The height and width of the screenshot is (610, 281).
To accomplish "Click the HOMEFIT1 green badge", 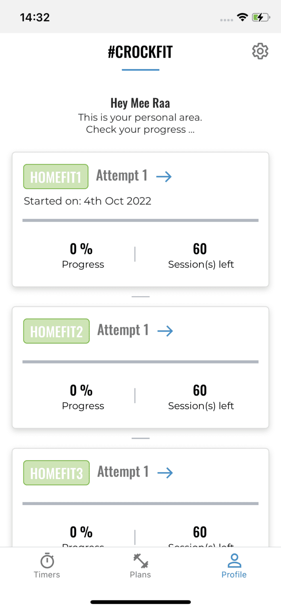I will click(55, 176).
